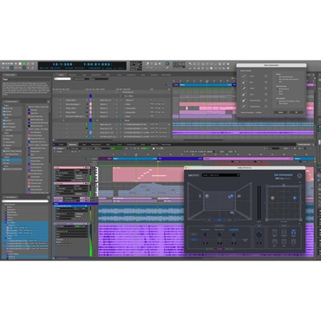Screen dimensions: 321x321
Task: Select the highlighted blue tab below panner room view
Action: point(219,220)
